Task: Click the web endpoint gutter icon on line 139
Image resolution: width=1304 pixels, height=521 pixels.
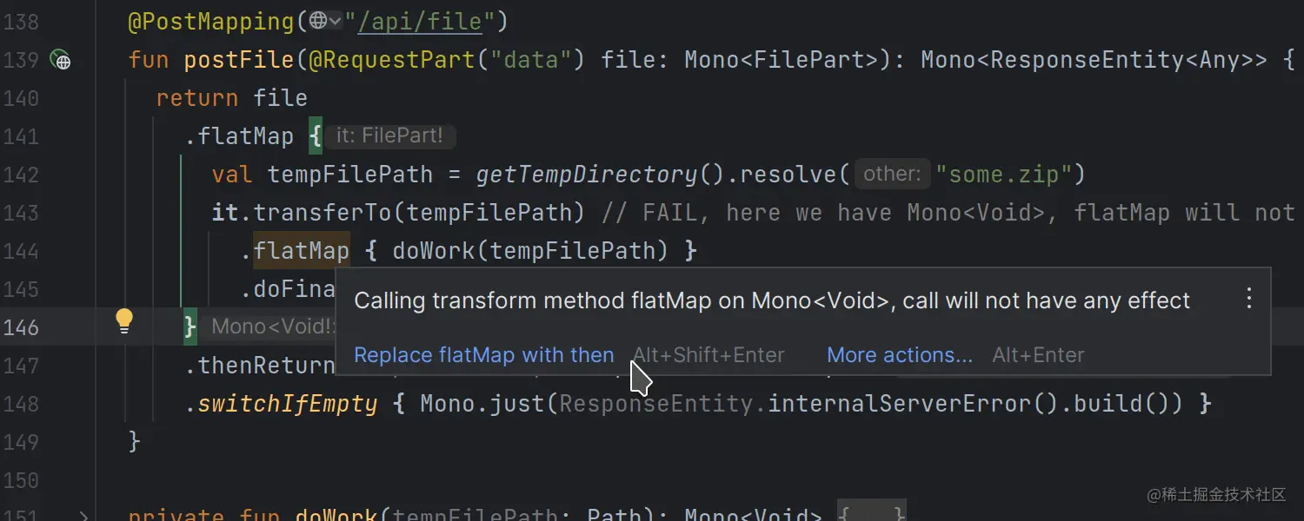Action: click(x=61, y=60)
